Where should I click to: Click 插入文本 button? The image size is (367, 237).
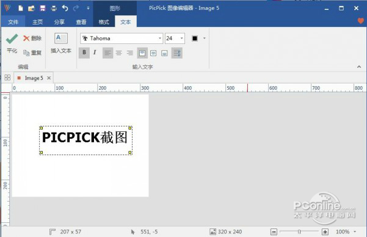(61, 43)
